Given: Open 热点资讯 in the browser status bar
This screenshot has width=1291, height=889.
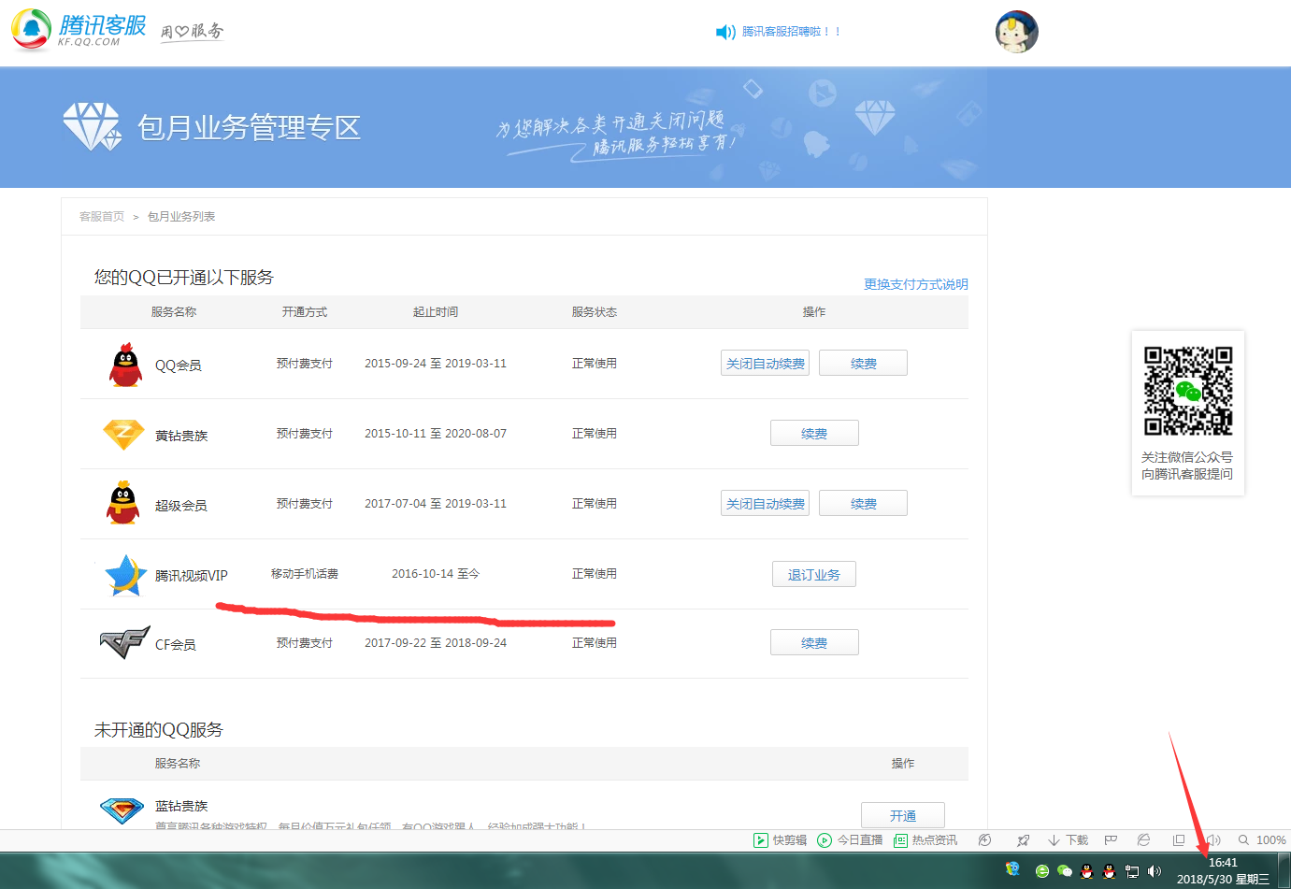Looking at the screenshot, I should (x=925, y=840).
